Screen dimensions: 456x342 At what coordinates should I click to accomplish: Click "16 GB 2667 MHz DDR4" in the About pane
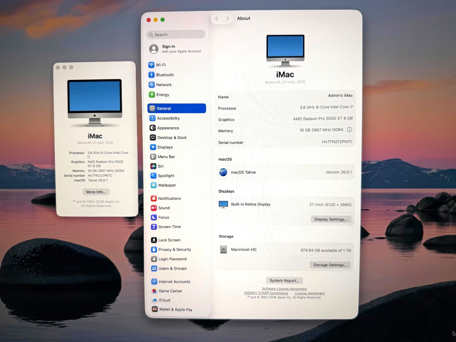pyautogui.click(x=321, y=130)
